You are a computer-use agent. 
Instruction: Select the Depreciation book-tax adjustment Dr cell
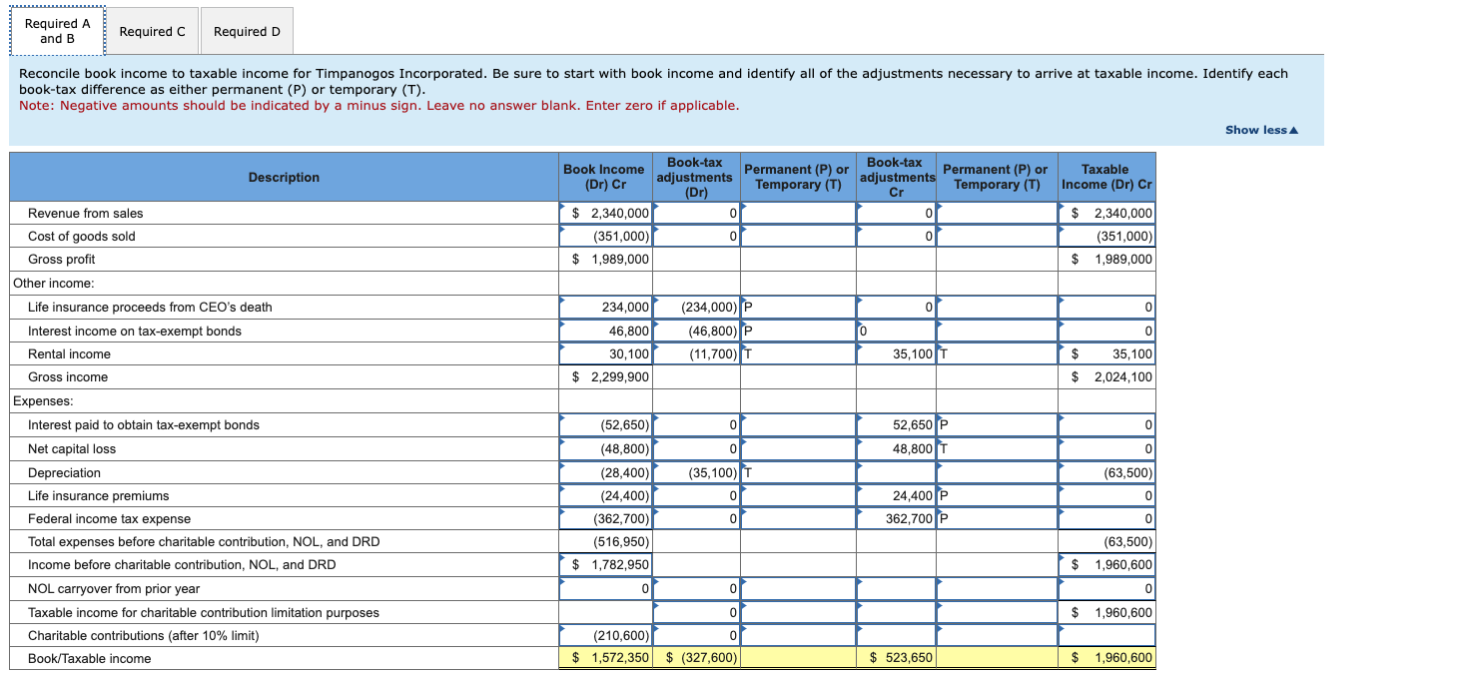point(696,471)
